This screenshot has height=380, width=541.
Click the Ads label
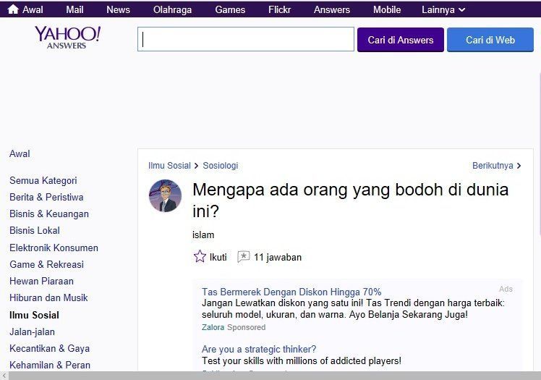pyautogui.click(x=506, y=290)
